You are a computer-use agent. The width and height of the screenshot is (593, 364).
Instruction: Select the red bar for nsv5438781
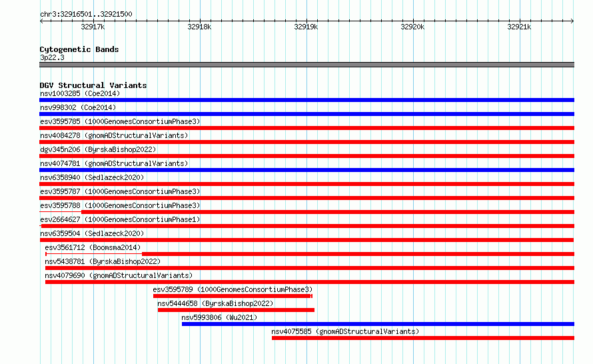[x=310, y=268]
